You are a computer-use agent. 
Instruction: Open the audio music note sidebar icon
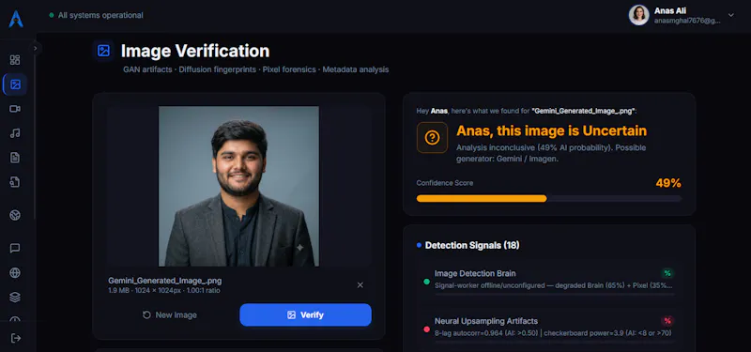pyautogui.click(x=15, y=133)
